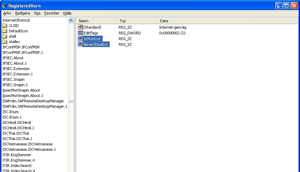
Task: Select the IPSEC.About key
Action: point(13,58)
